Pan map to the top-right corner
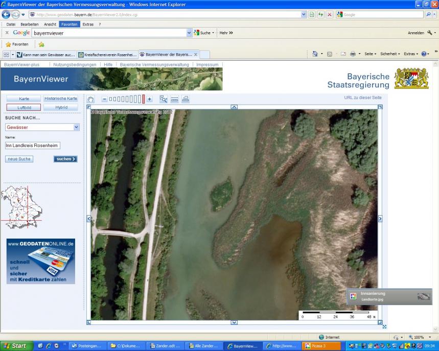The height and width of the screenshot is (351, 439). (380, 107)
